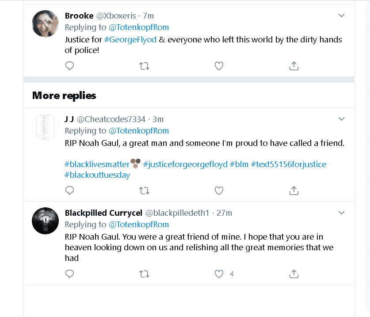Retweet Brooke's tweet about George Floyd
Image resolution: width=370 pixels, height=317 pixels.
pyautogui.click(x=144, y=66)
